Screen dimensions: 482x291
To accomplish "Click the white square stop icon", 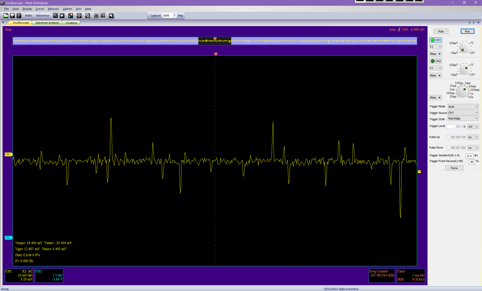I will click(62, 16).
